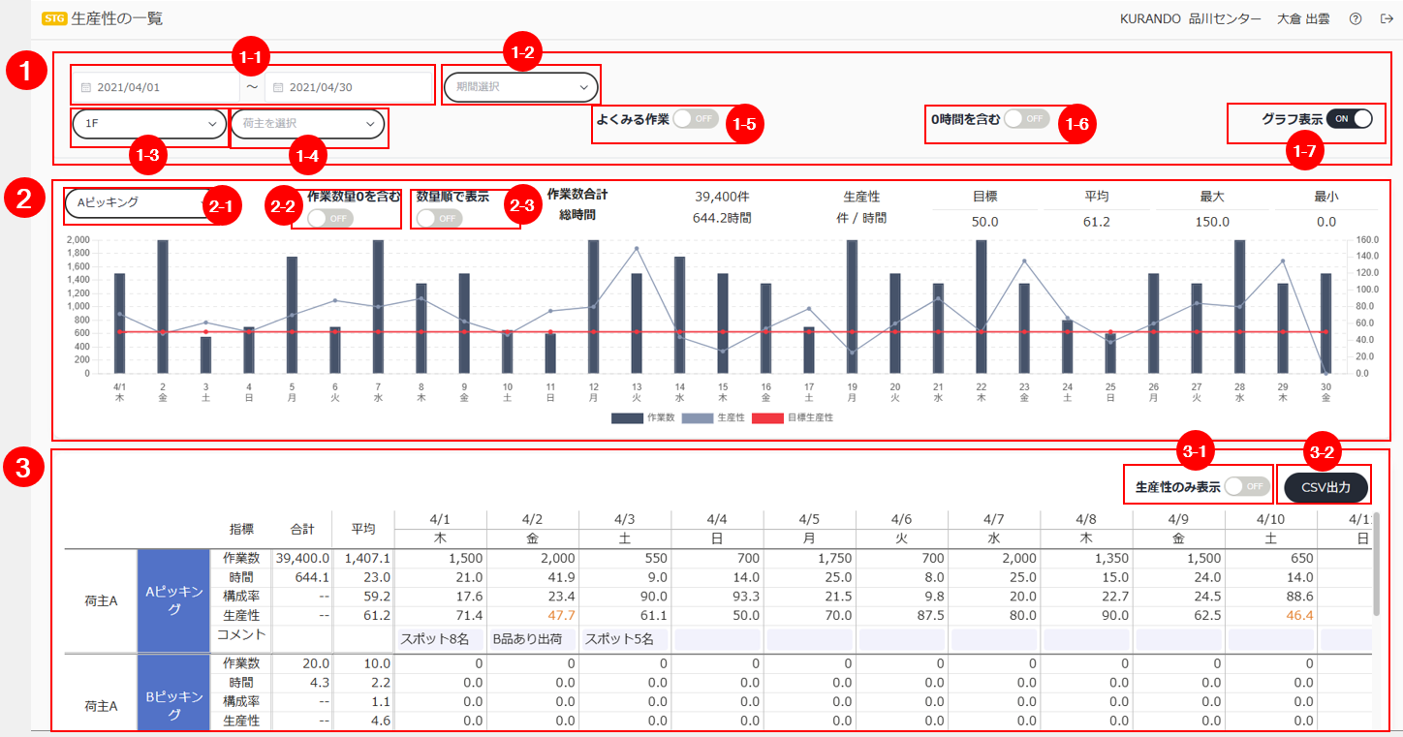Toggle the よくみる作業 switch
This screenshot has width=1403, height=737.
pos(695,119)
